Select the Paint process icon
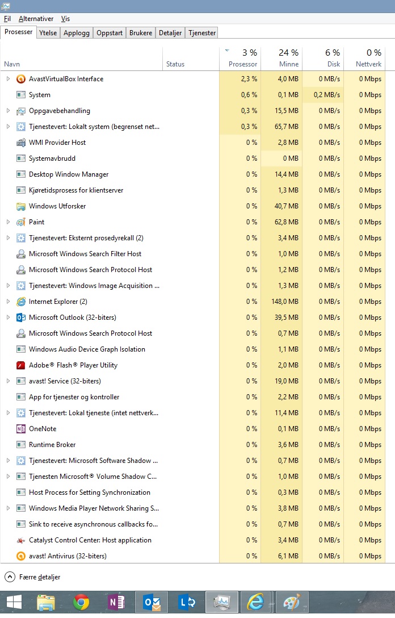The height and width of the screenshot is (618, 395). 21,222
